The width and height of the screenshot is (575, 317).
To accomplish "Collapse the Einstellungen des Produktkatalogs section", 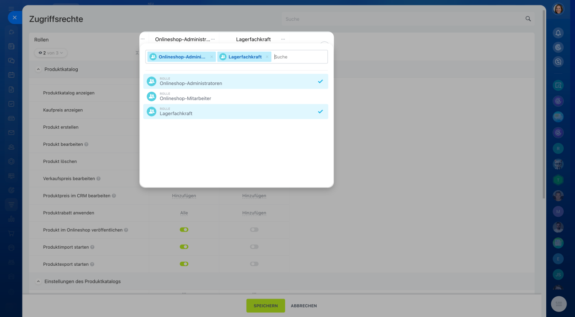I will (38, 281).
